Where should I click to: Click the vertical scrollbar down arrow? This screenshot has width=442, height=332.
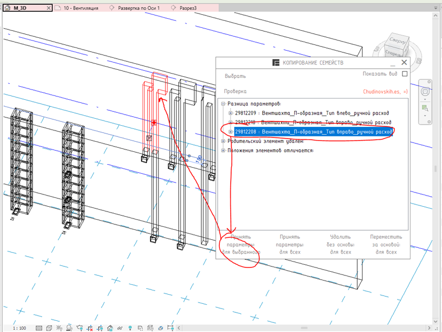(436, 321)
